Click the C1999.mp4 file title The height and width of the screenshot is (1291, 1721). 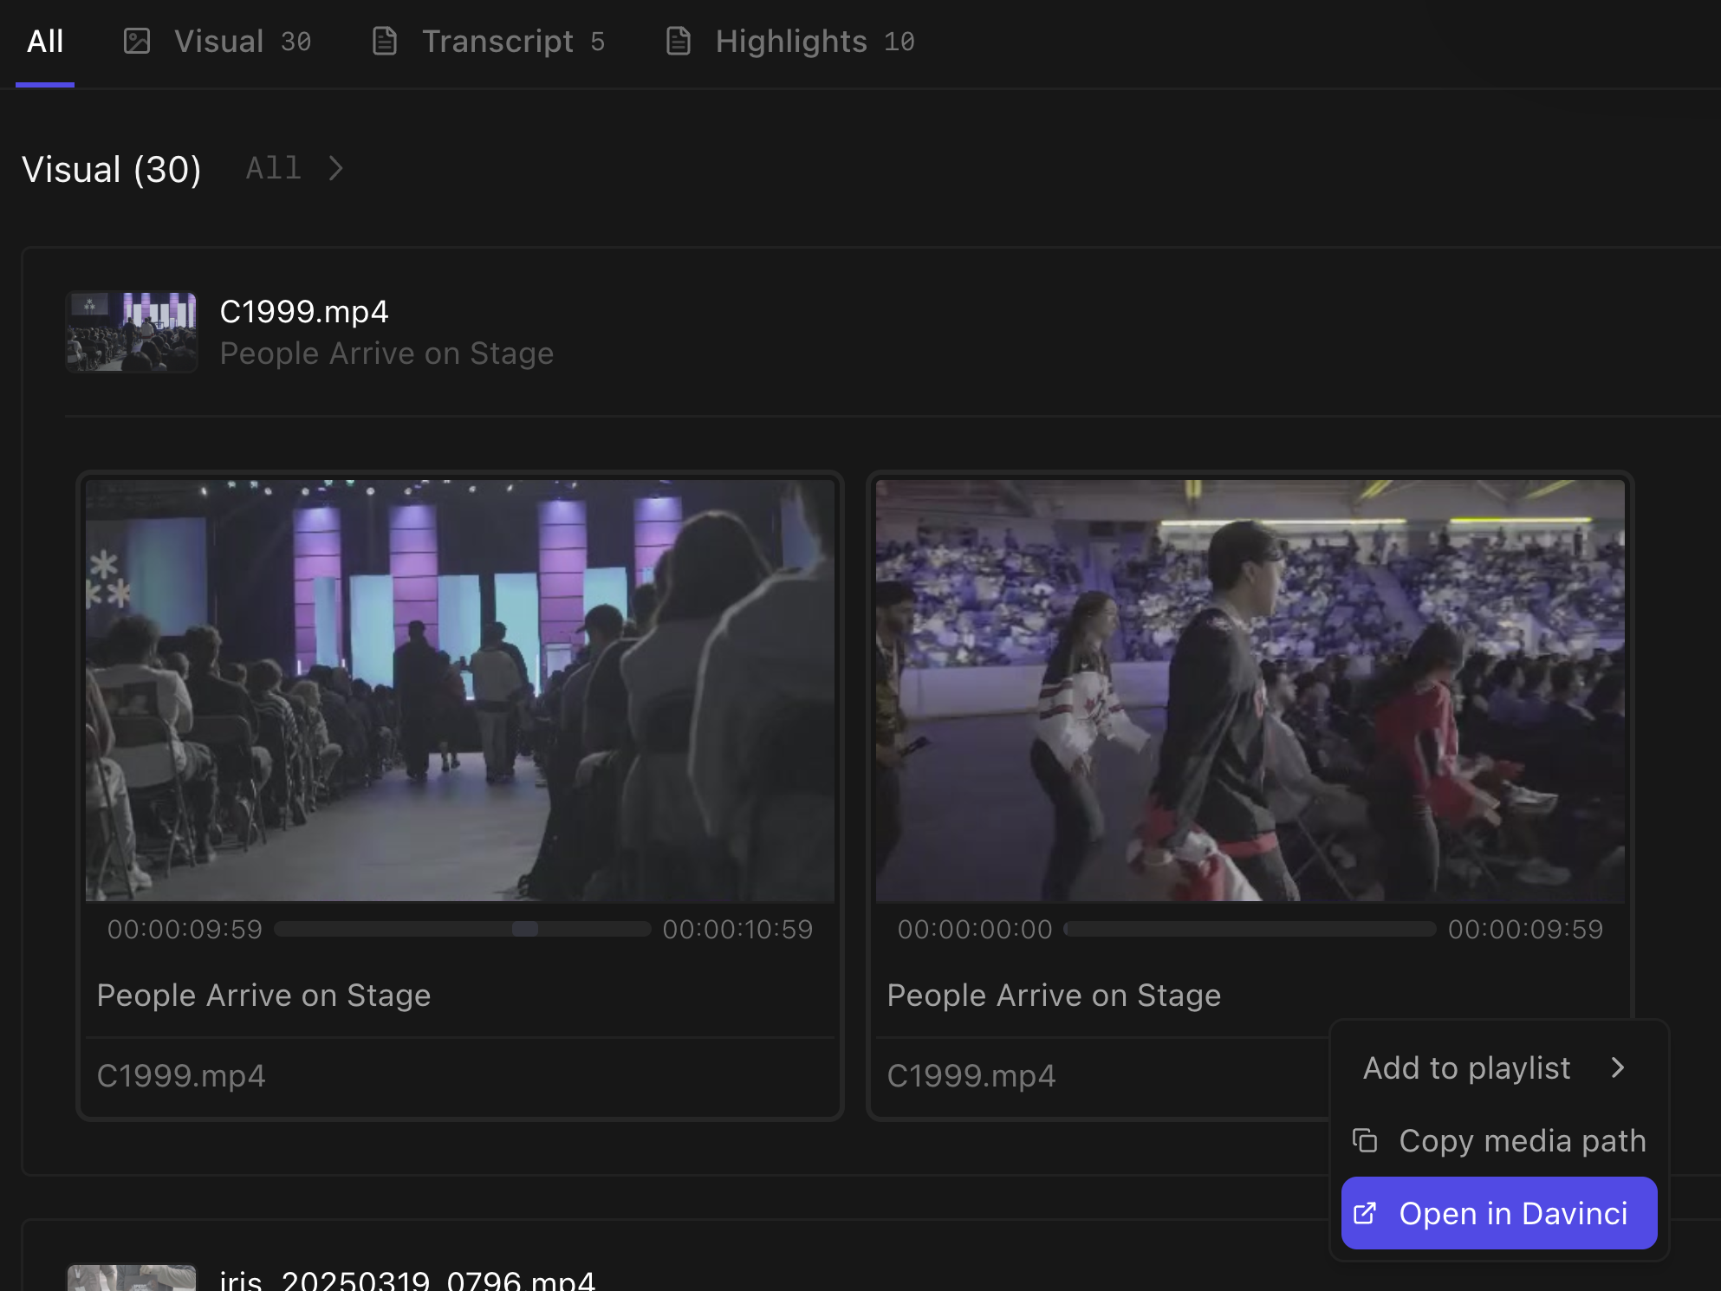304,312
